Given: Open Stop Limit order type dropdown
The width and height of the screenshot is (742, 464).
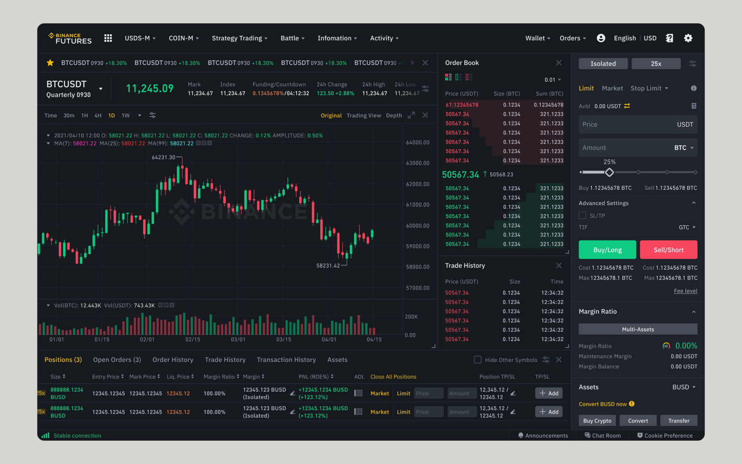Looking at the screenshot, I should (x=649, y=88).
